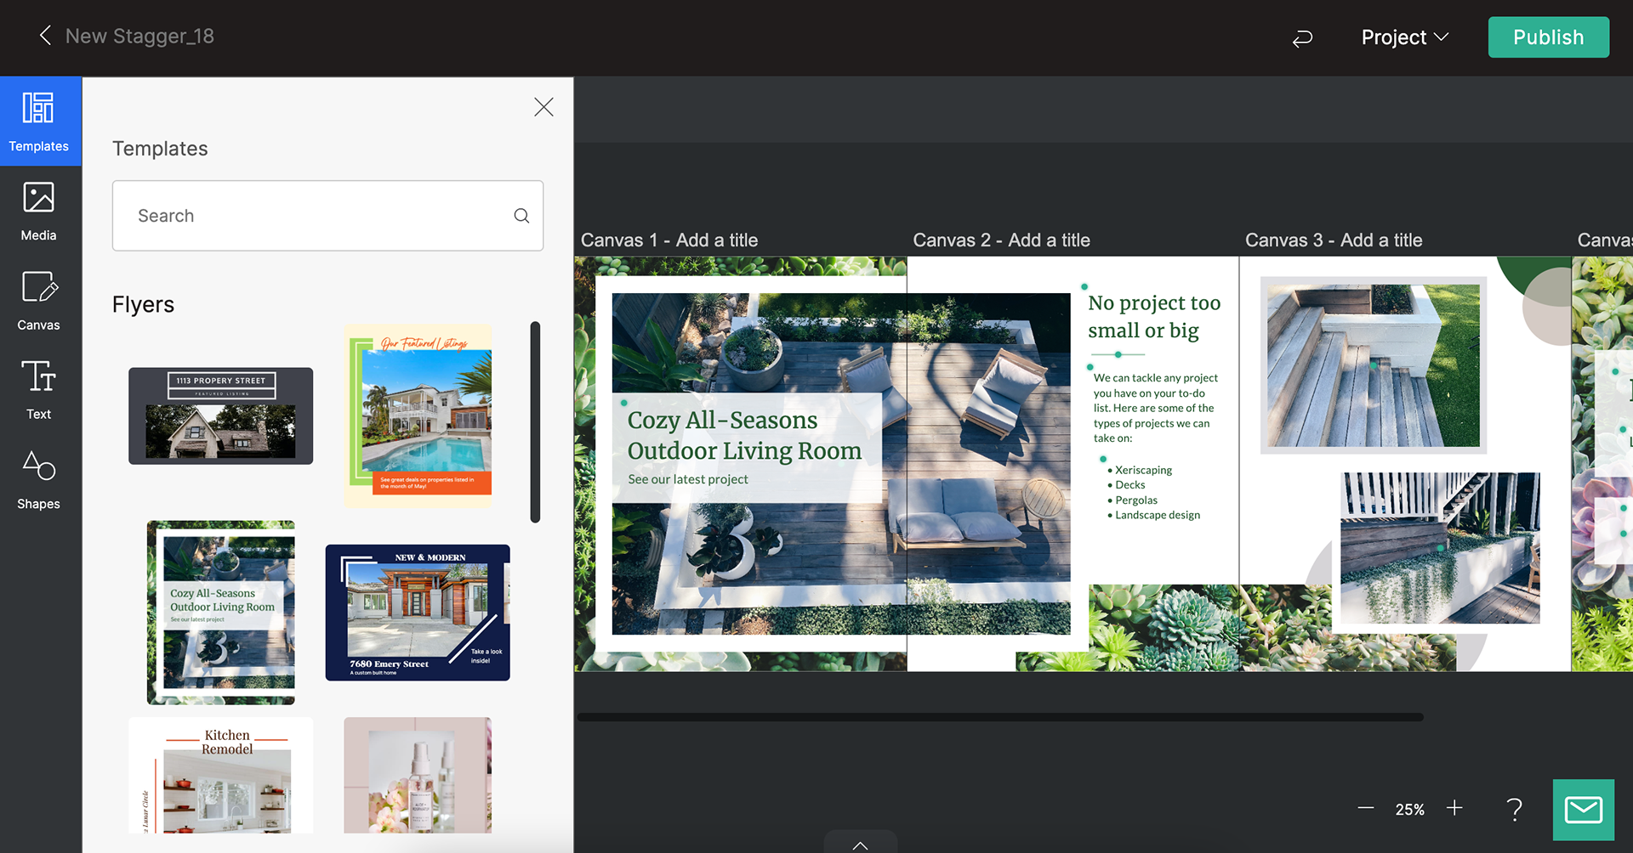Image resolution: width=1633 pixels, height=853 pixels.
Task: Select the Pergolas bullet item
Action: coord(1133,500)
